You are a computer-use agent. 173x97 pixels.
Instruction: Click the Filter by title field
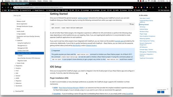click(29, 16)
